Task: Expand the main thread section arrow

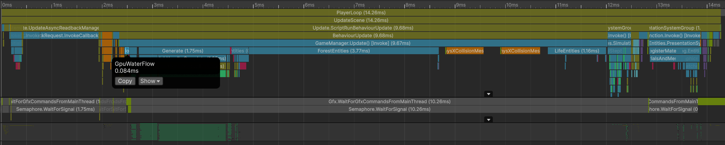Action: (x=488, y=94)
